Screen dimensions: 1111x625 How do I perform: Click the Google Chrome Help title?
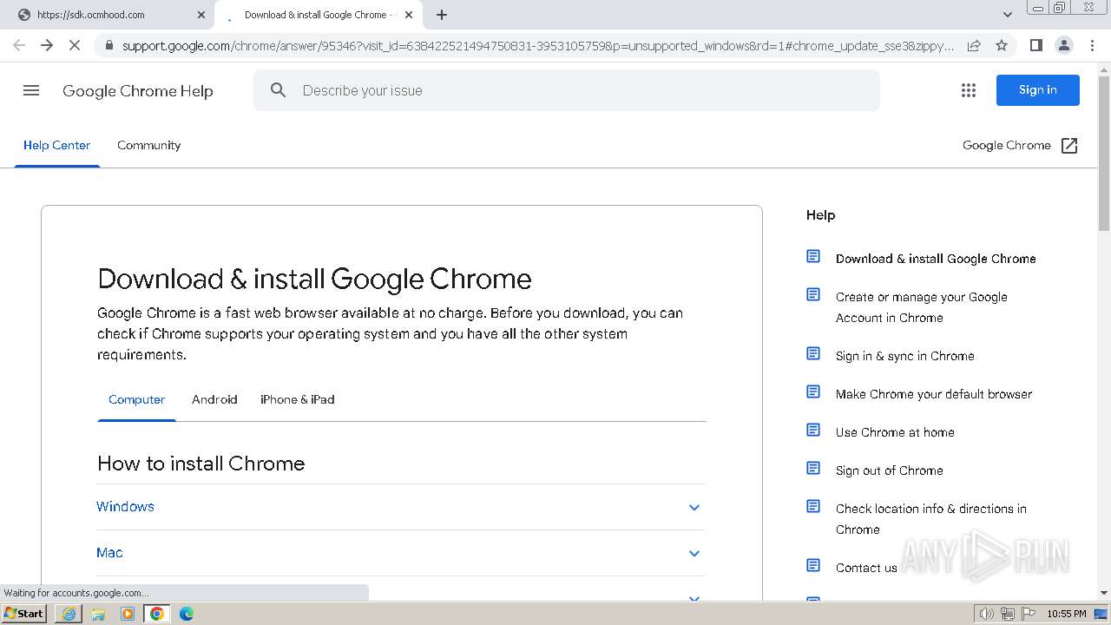[x=138, y=90]
